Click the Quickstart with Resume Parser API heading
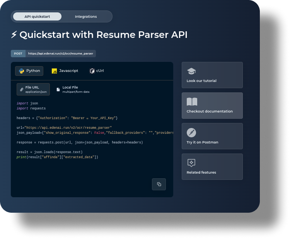290x239 pixels. click(x=103, y=34)
